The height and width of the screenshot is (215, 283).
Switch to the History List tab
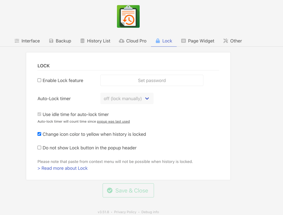tap(95, 41)
